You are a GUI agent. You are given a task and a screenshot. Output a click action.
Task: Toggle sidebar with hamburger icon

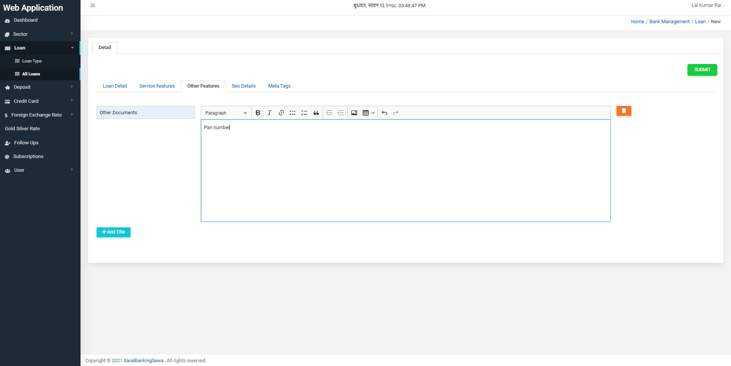tap(93, 5)
